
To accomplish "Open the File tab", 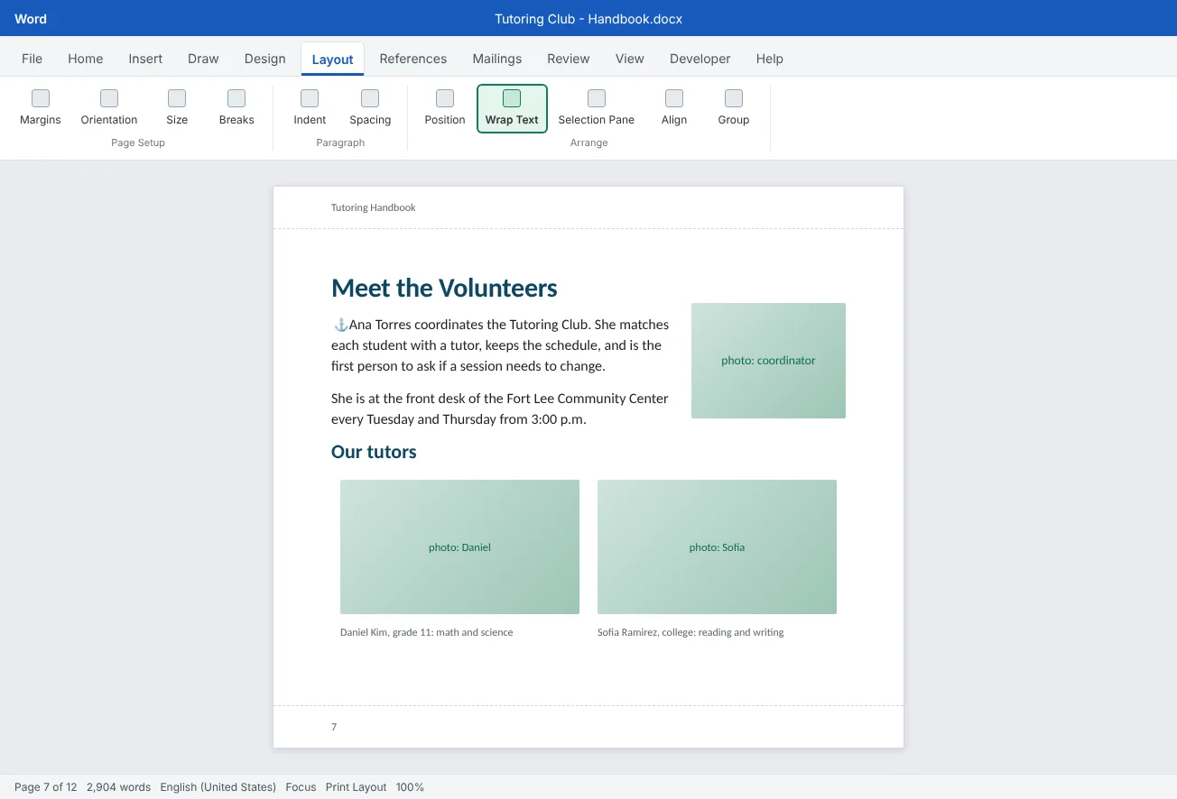I will click(32, 59).
